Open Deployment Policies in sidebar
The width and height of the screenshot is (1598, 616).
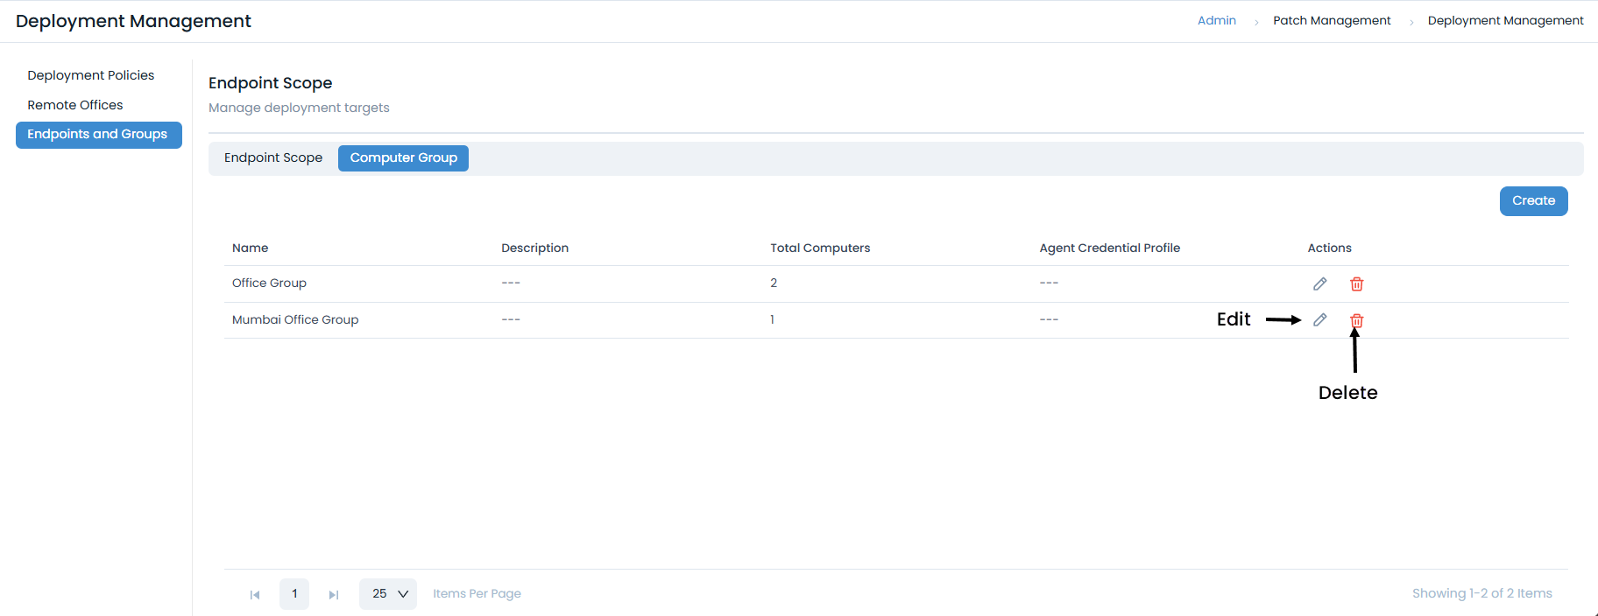click(90, 75)
